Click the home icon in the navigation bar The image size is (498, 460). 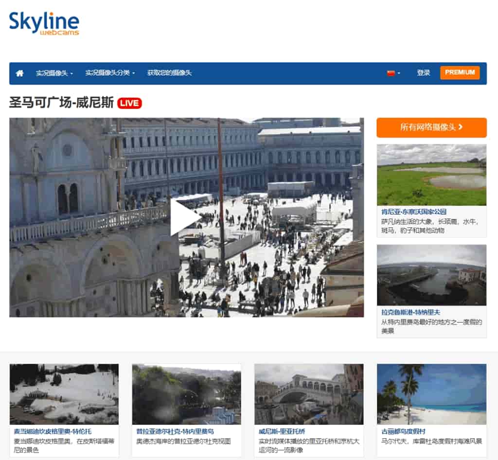click(19, 72)
